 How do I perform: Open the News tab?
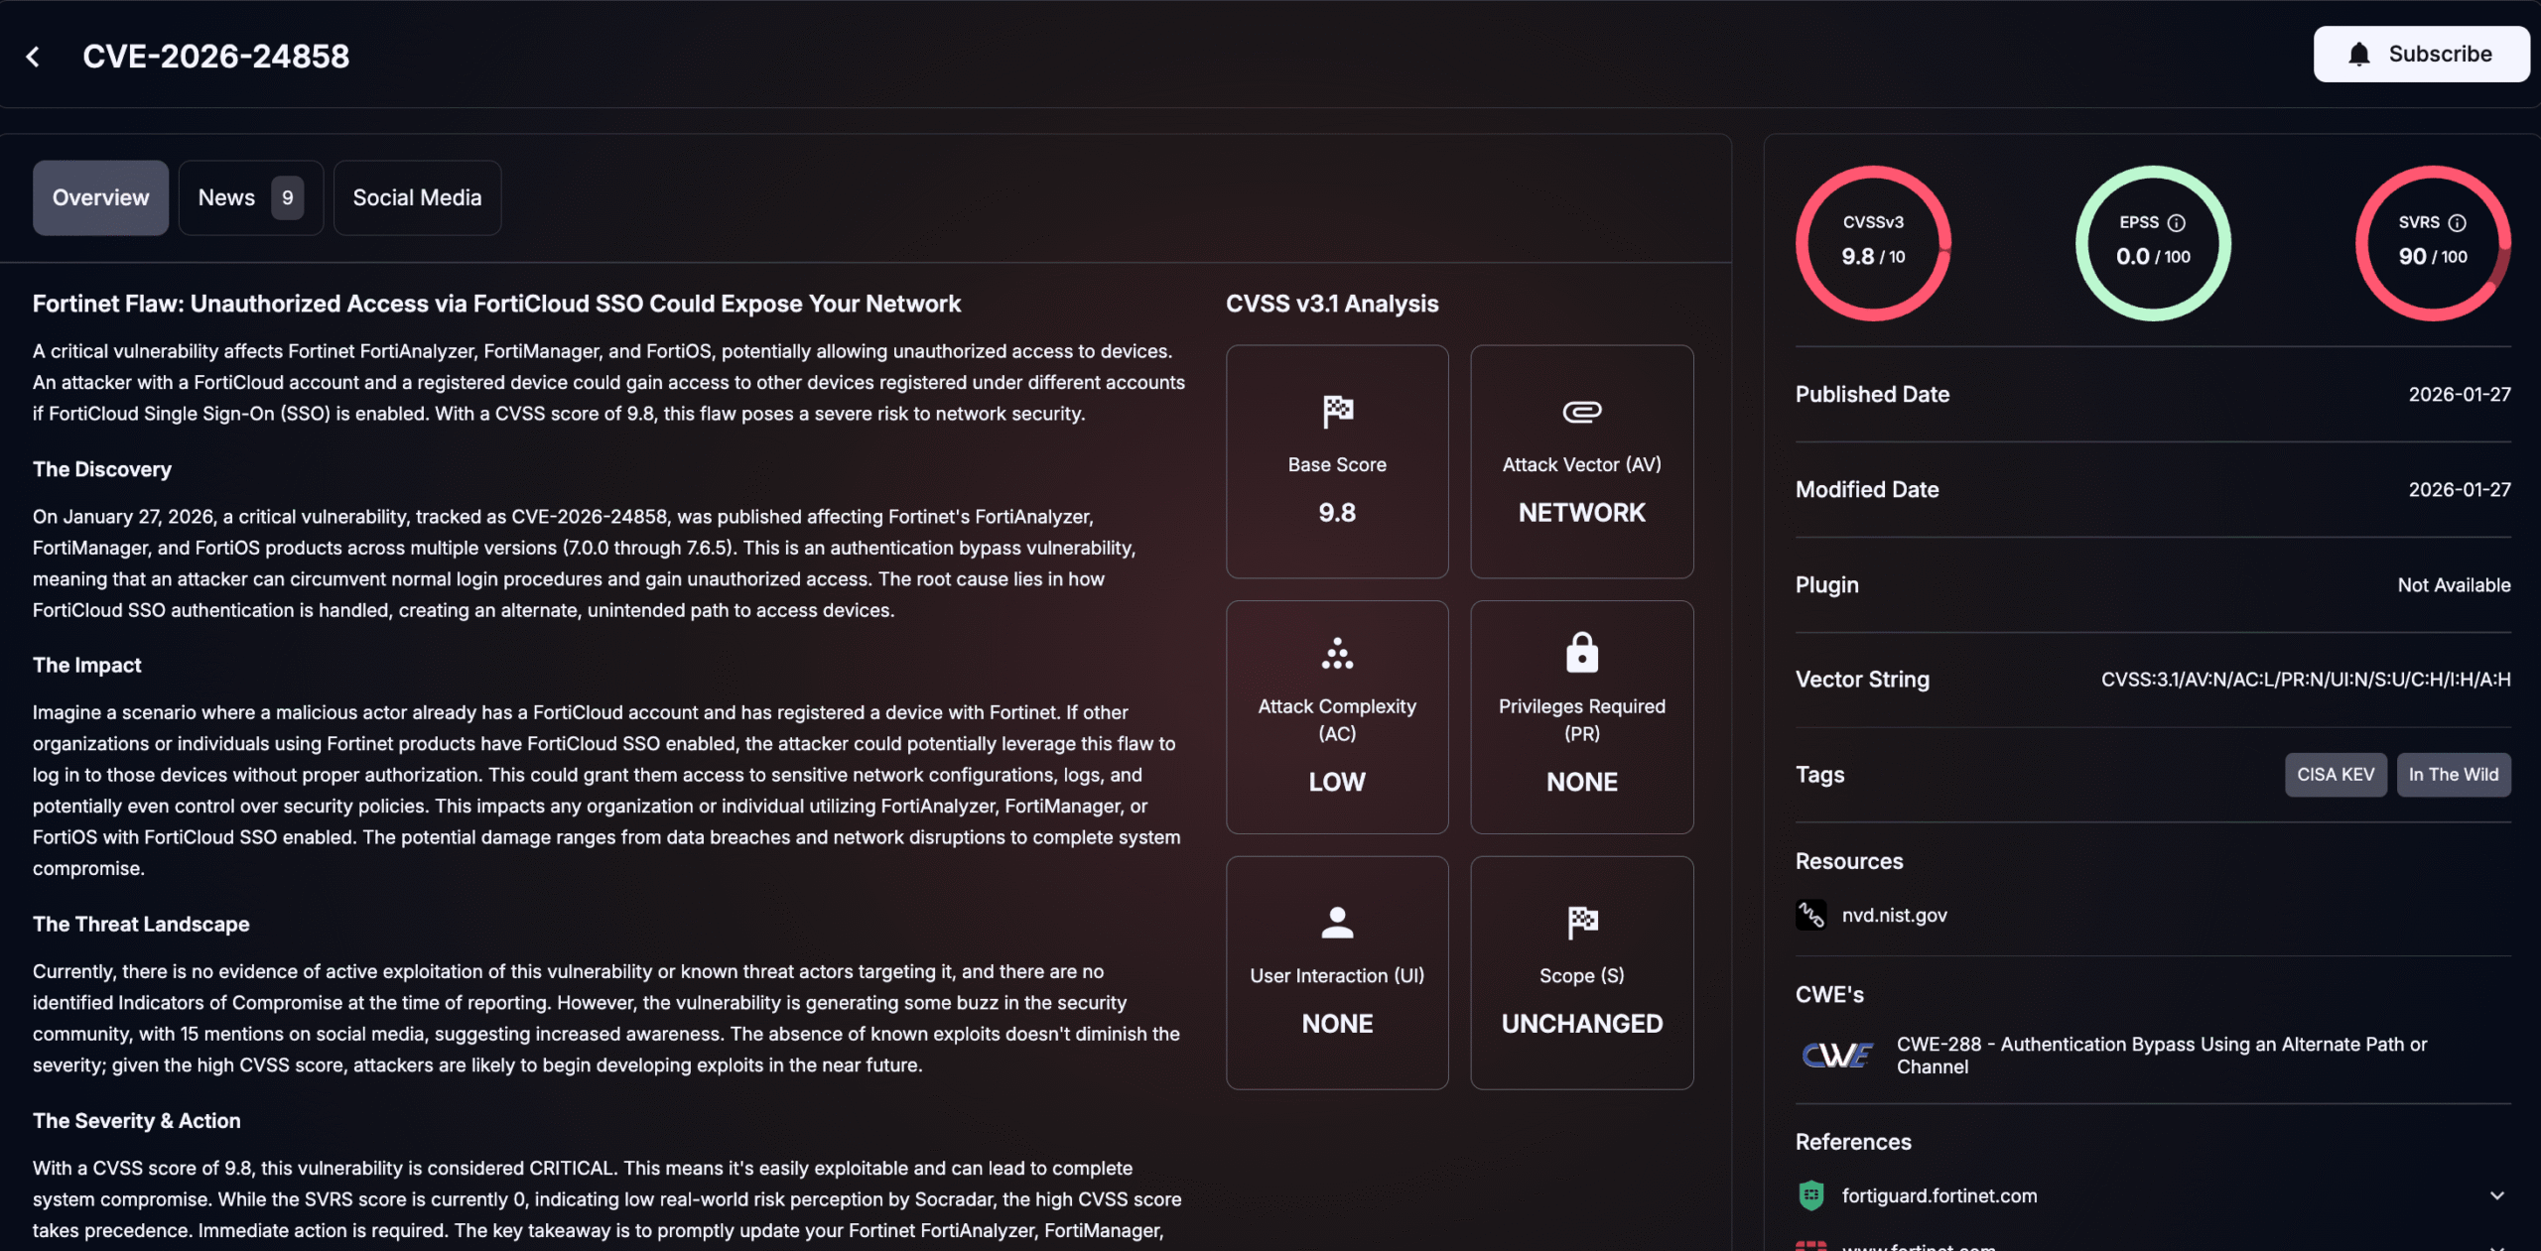(250, 197)
